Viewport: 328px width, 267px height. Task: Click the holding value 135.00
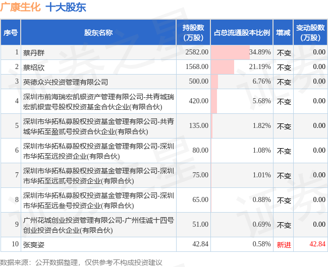198,125
